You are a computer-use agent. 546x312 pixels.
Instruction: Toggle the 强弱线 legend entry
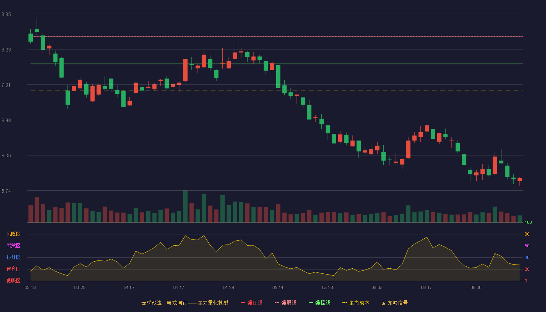[285, 303]
